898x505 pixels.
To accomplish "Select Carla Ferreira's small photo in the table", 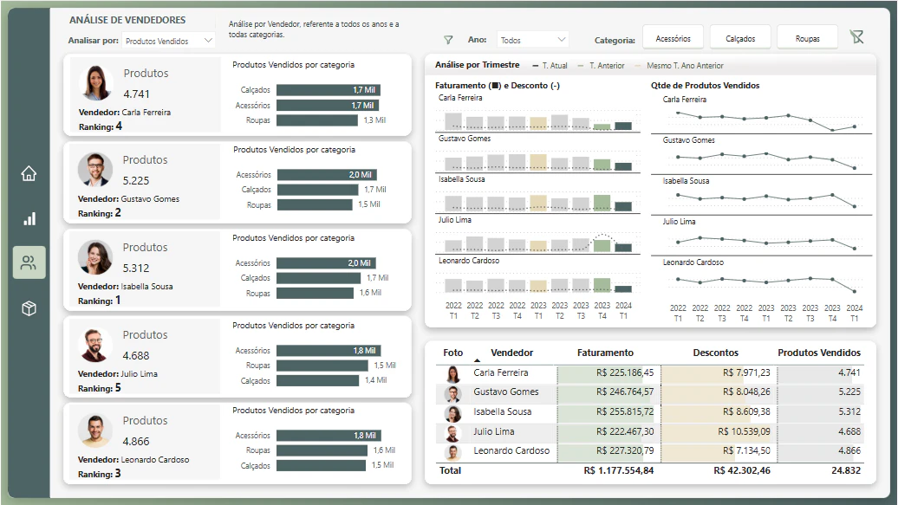I will (x=453, y=373).
